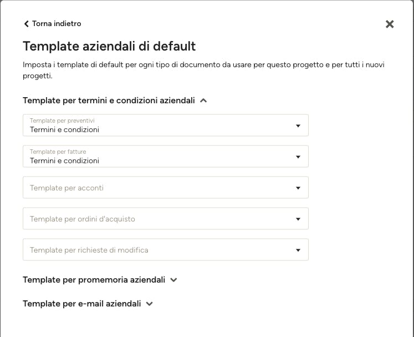Open the Template per preventivi dropdown field
This screenshot has width=414, height=337.
tap(166, 125)
